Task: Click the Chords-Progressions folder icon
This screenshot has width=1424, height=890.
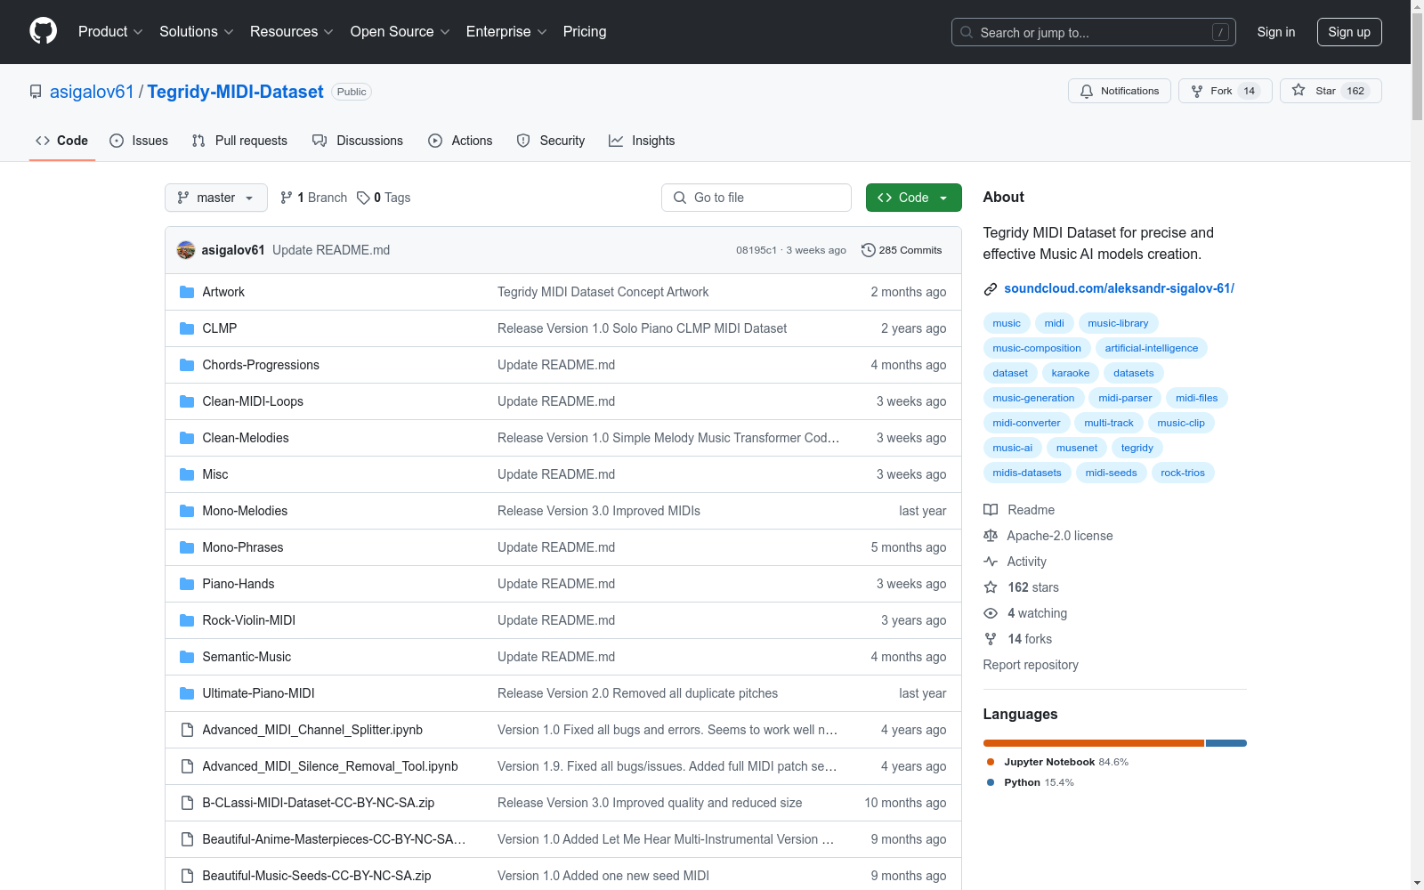Action: point(187,365)
